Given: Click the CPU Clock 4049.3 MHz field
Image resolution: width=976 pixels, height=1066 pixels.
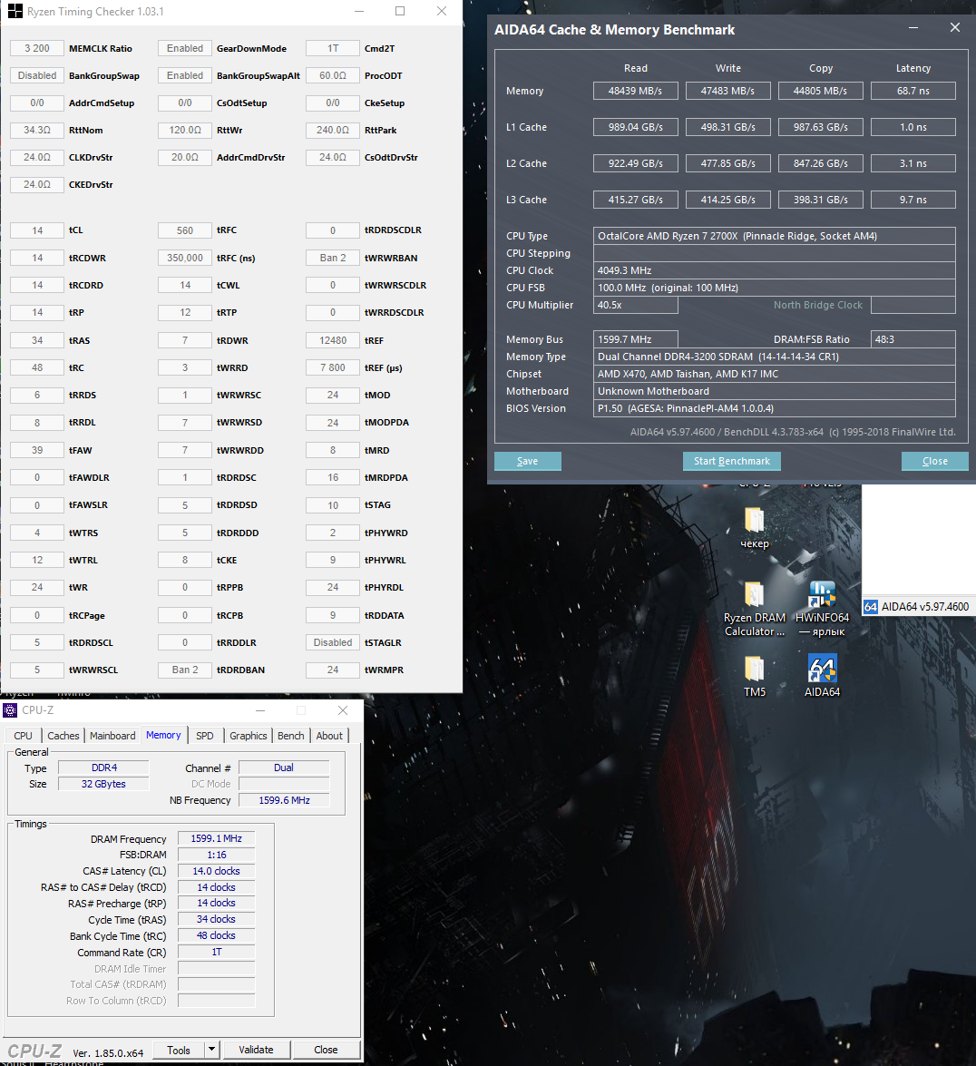Looking at the screenshot, I should (774, 270).
